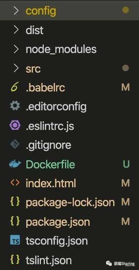The image size is (139, 270).
Task: Click the Babel icon beside .babelrc
Action: (x=15, y=87)
